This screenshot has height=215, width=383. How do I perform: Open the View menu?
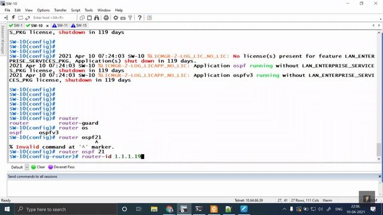click(x=29, y=10)
